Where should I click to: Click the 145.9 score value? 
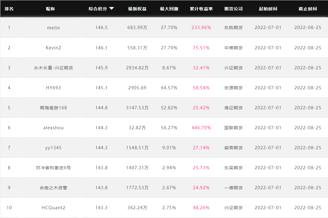[x=101, y=68]
